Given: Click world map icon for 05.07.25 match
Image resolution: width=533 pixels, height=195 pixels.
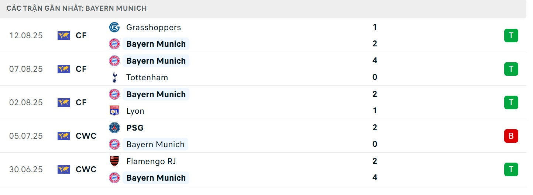Looking at the screenshot, I should (64, 136).
